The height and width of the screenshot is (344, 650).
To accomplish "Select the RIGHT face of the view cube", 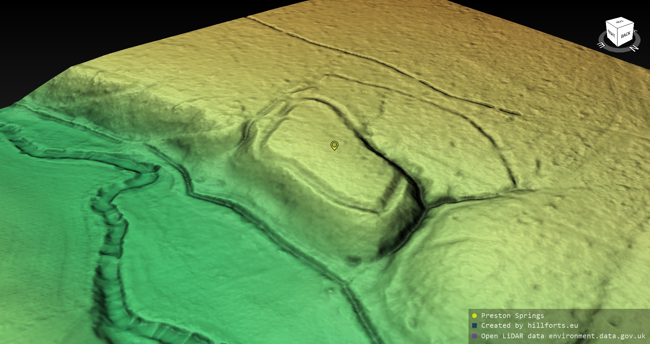I will click(x=611, y=34).
